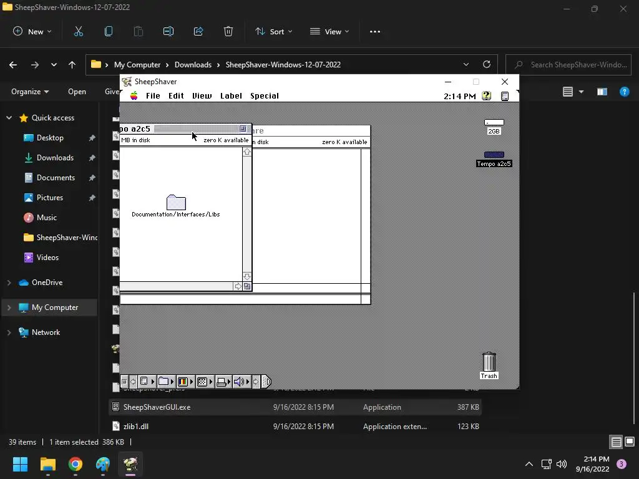Open Chrome from the taskbar
The height and width of the screenshot is (479, 639).
click(76, 464)
